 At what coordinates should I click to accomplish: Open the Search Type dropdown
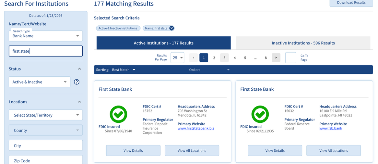pyautogui.click(x=46, y=36)
